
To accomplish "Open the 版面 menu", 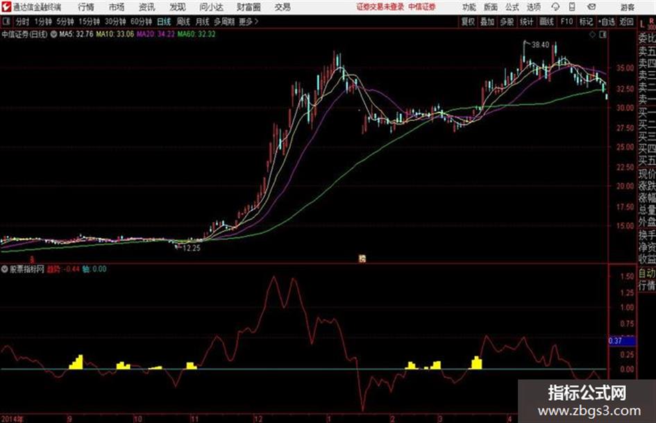I will click(490, 7).
